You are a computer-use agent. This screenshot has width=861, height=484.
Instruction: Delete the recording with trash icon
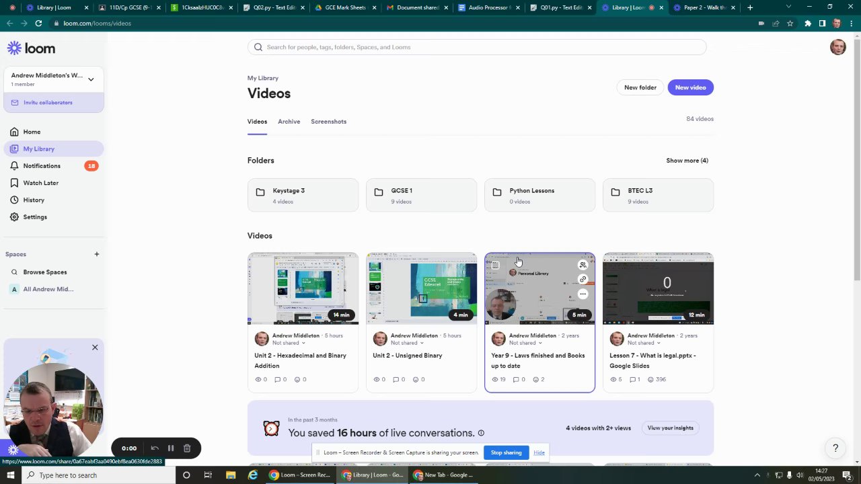point(187,448)
